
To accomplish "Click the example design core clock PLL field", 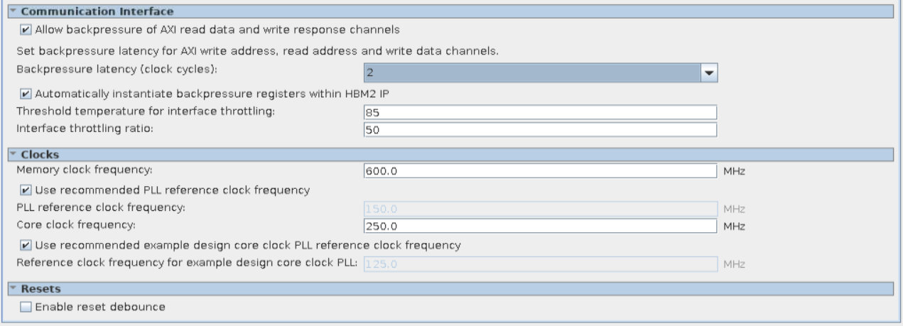I will [539, 263].
